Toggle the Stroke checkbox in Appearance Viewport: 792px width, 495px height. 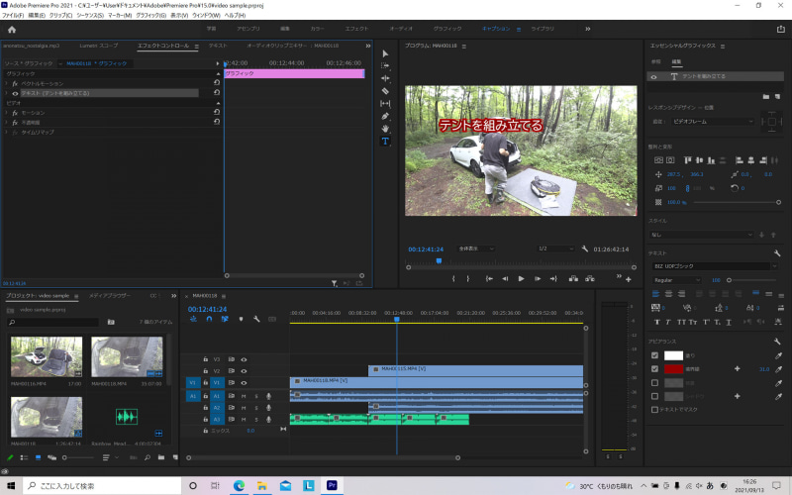655,369
